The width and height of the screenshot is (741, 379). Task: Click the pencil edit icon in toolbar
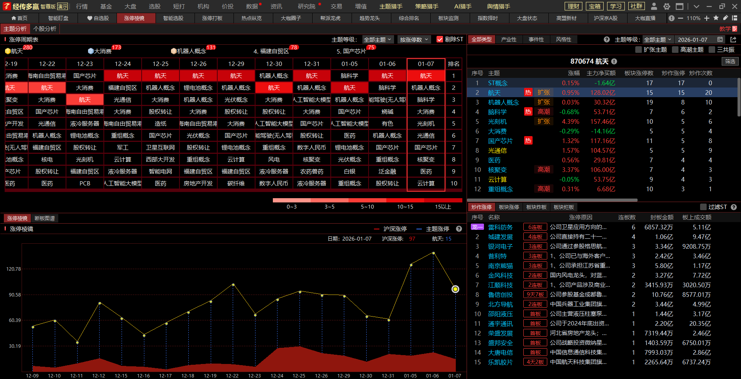(x=726, y=18)
